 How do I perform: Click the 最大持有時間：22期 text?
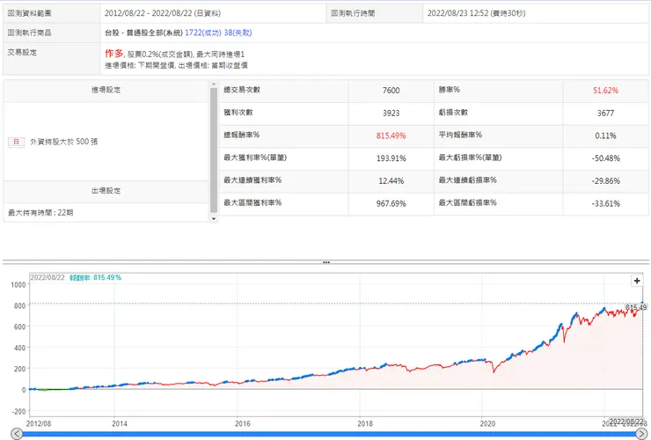pos(40,213)
